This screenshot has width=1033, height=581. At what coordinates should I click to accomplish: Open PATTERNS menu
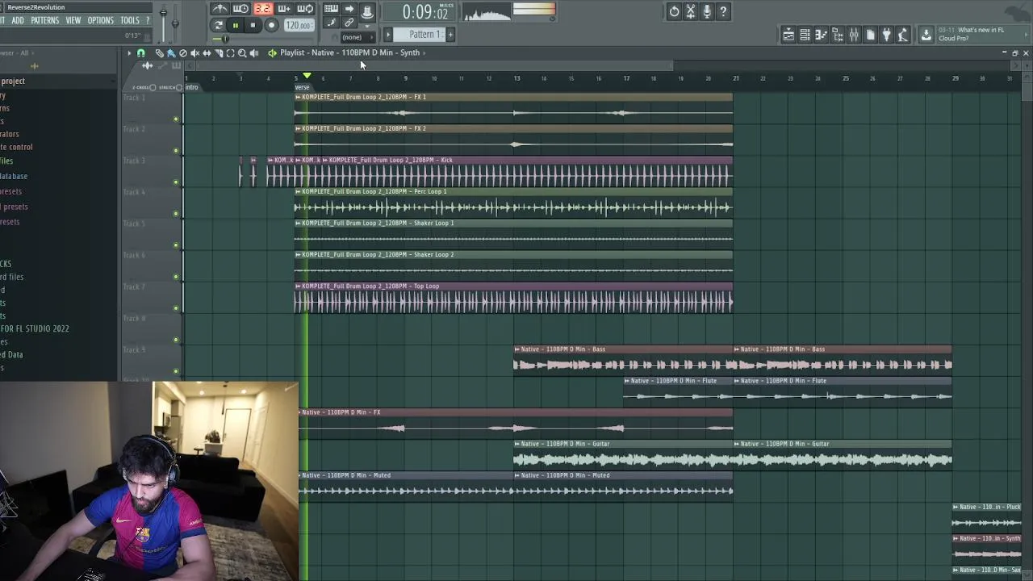(44, 20)
